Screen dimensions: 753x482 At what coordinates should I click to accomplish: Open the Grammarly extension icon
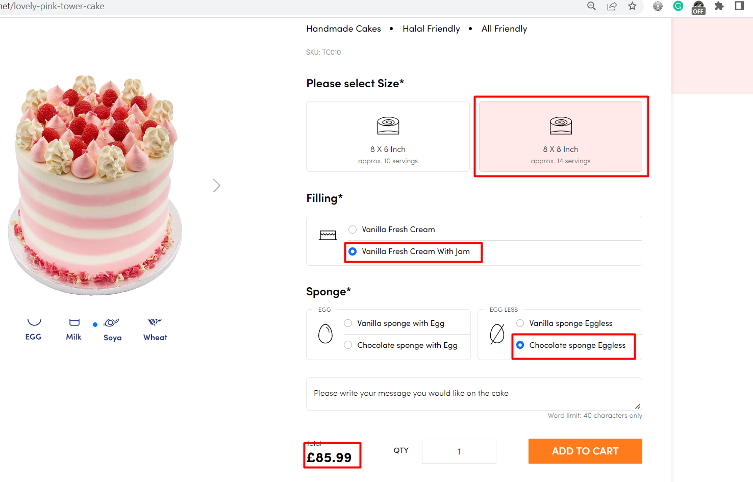(x=678, y=6)
